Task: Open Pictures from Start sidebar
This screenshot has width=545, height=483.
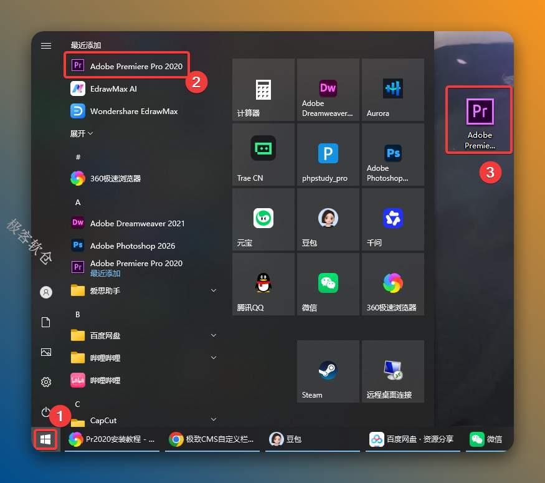Action: pos(46,352)
